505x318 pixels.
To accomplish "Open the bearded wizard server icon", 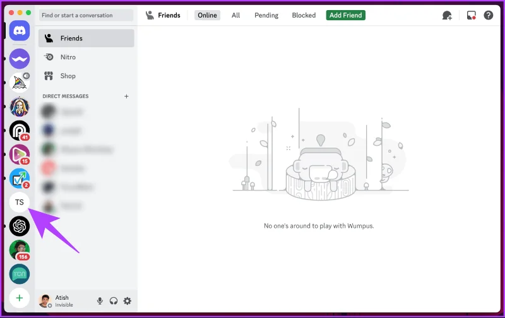I will (20, 107).
